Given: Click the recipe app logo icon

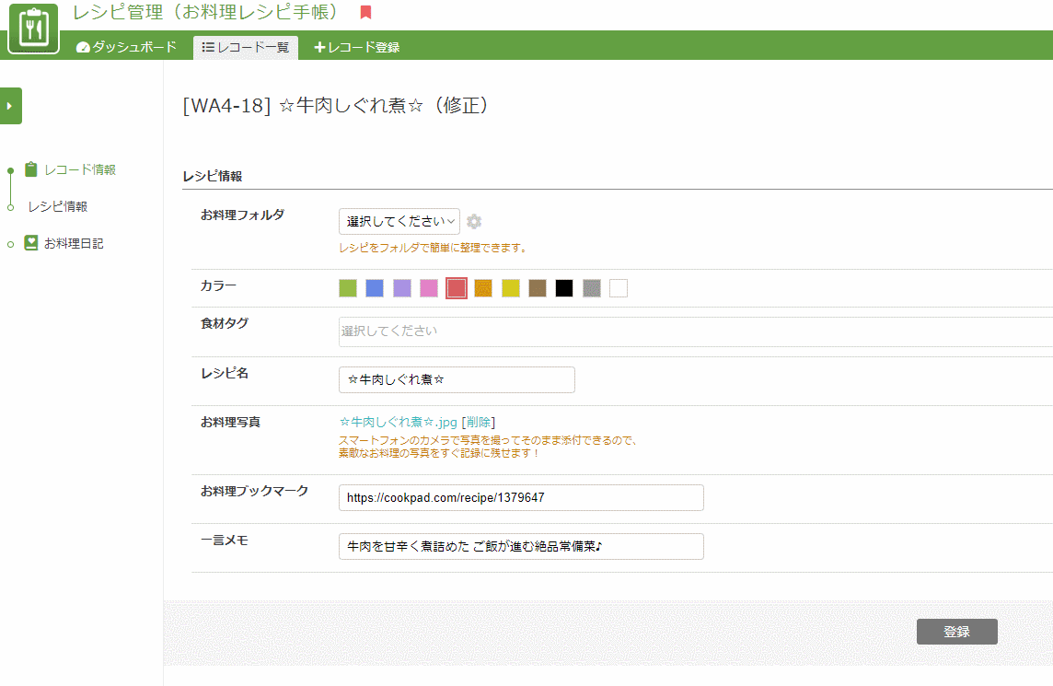Looking at the screenshot, I should pos(33,29).
